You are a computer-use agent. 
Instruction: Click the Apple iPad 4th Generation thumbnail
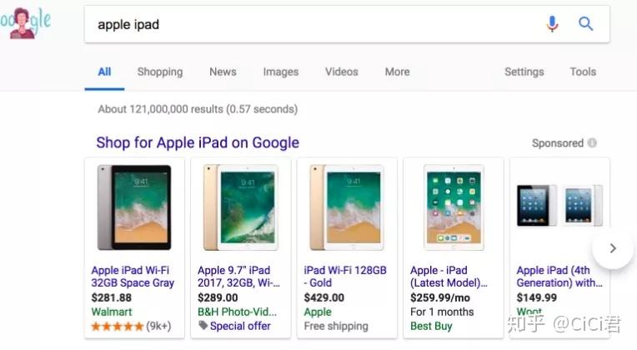point(559,206)
